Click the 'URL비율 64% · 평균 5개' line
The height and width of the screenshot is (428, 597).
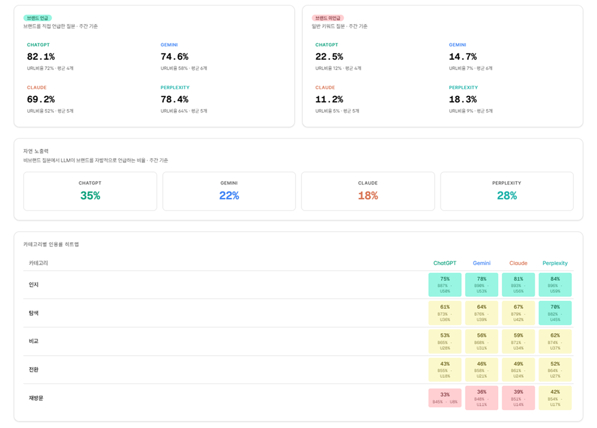(184, 111)
